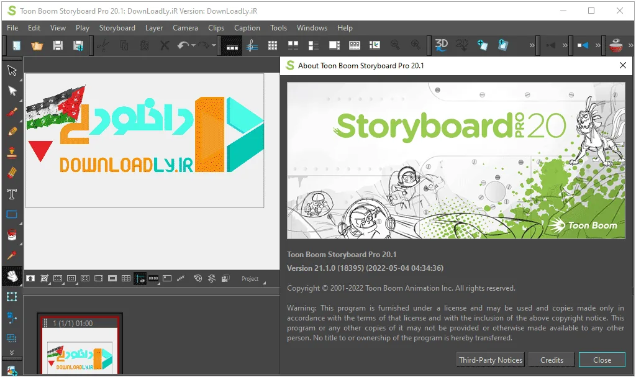Click the Save floppy disk icon
Screen dimensions: 636x377
pyautogui.click(x=58, y=45)
